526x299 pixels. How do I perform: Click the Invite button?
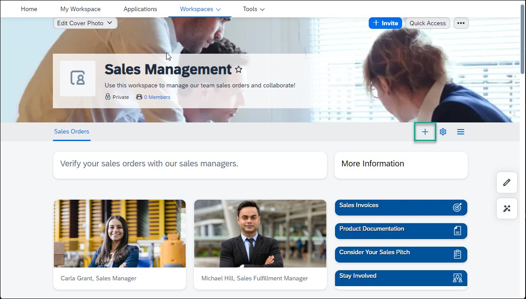385,23
